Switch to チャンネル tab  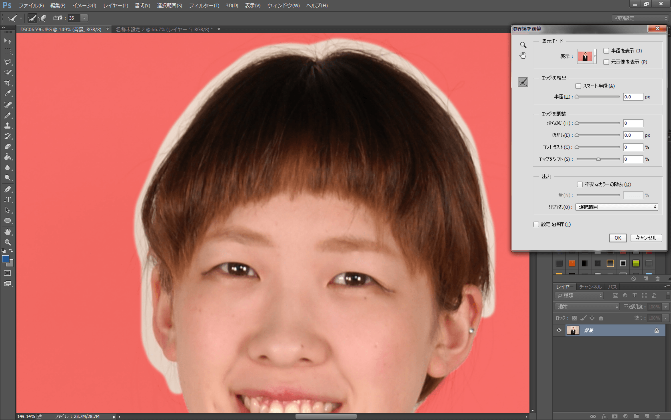591,287
